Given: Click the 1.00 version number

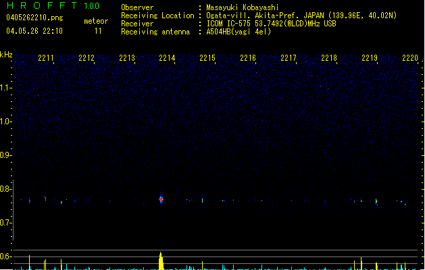Looking at the screenshot, I should [x=91, y=6].
